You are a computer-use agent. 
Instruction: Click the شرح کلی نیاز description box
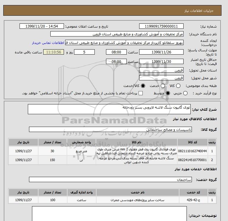[x=109, y=109]
